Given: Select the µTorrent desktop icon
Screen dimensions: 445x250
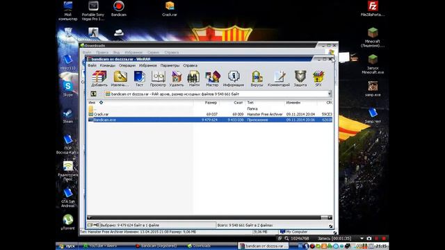Looking at the screenshot, I should click(68, 222).
